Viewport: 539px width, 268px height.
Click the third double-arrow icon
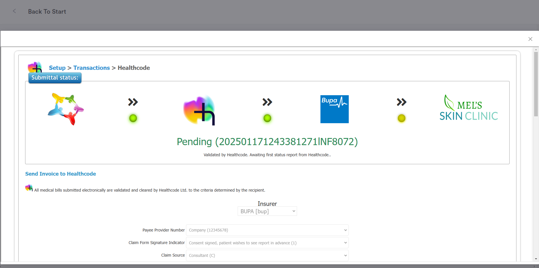pos(402,102)
